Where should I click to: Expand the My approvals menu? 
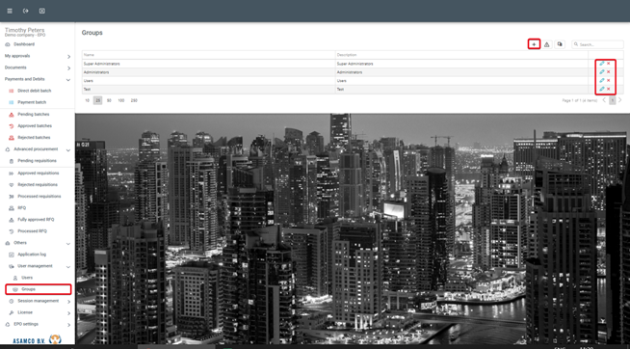(38, 56)
